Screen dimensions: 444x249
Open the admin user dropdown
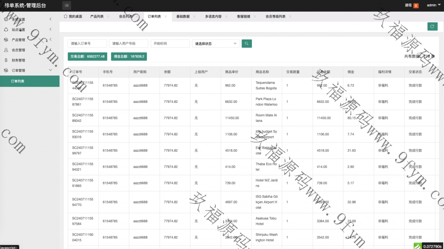click(433, 6)
